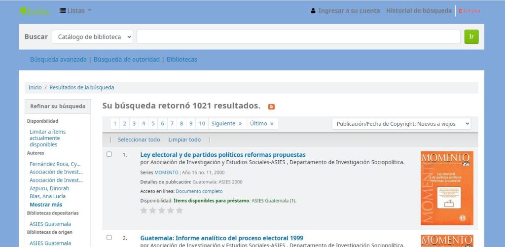Click the third rating star of result 1
505x247 pixels.
(162, 211)
